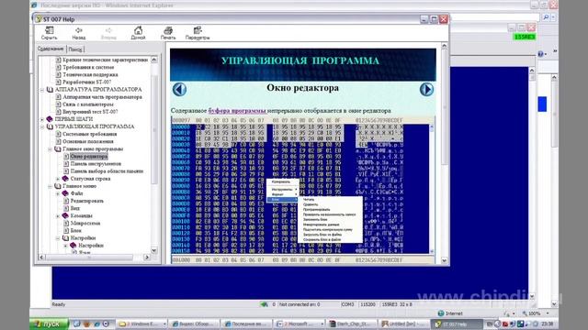Viewport: 588px width, 330px height.
Task: Click the COM3 status bar field
Action: (347, 304)
